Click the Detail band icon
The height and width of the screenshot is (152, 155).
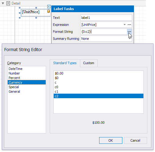tap(8, 3)
